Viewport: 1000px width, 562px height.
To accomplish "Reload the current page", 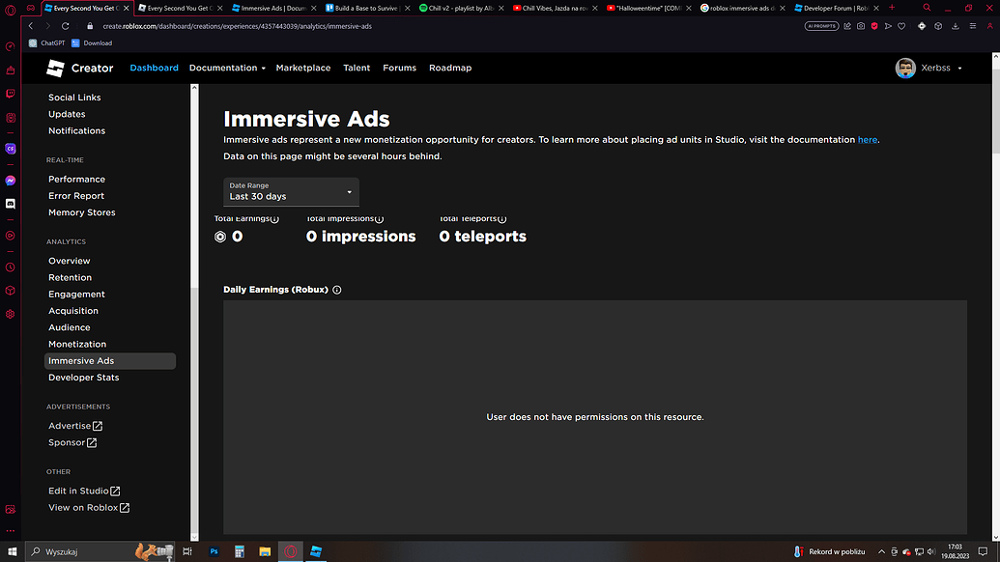I will [65, 26].
